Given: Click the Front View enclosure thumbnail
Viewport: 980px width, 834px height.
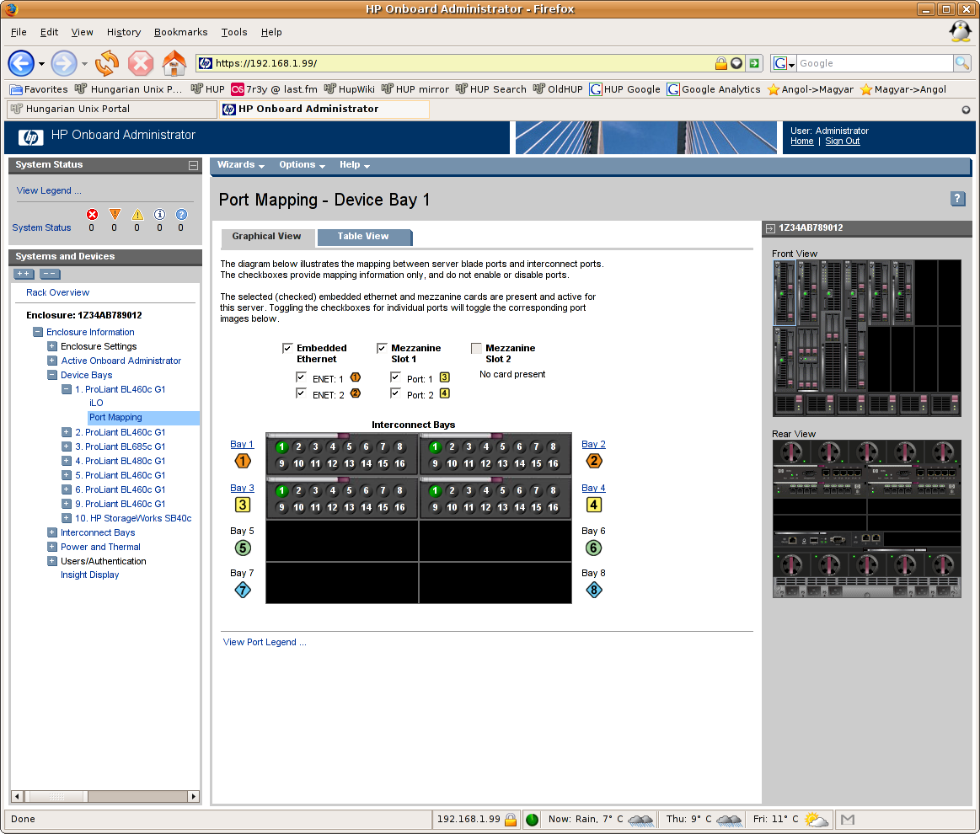Looking at the screenshot, I should tap(866, 338).
